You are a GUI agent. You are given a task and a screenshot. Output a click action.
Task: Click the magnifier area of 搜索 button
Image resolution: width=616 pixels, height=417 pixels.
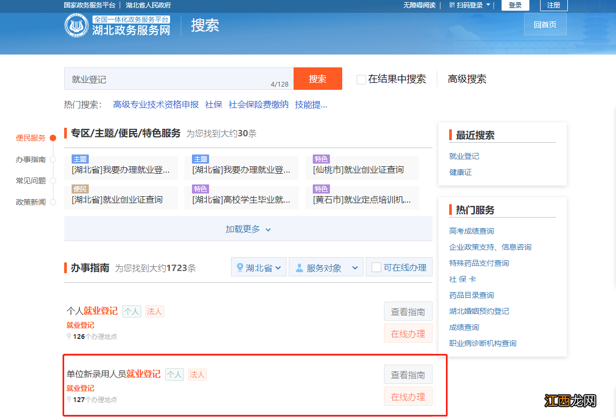318,79
